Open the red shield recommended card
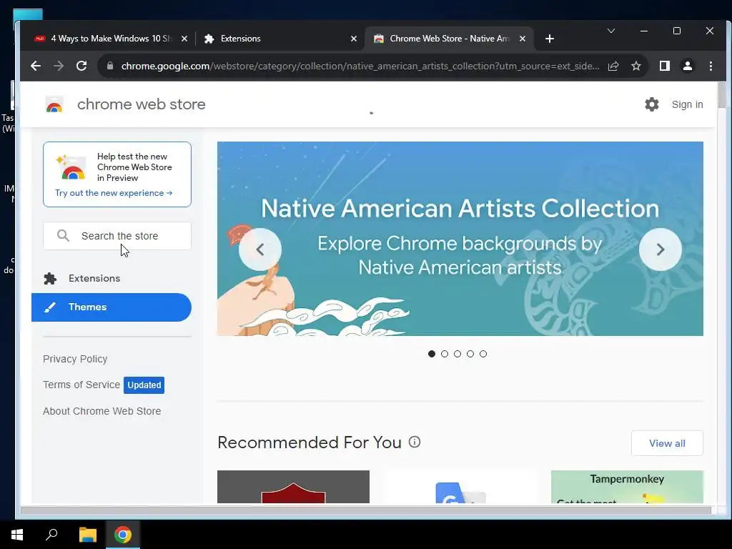 293,487
